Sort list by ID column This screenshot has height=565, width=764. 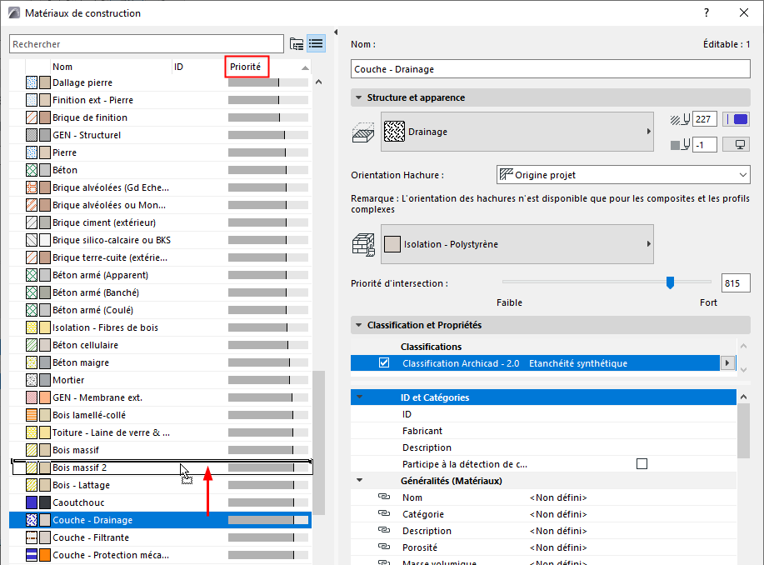(x=179, y=67)
